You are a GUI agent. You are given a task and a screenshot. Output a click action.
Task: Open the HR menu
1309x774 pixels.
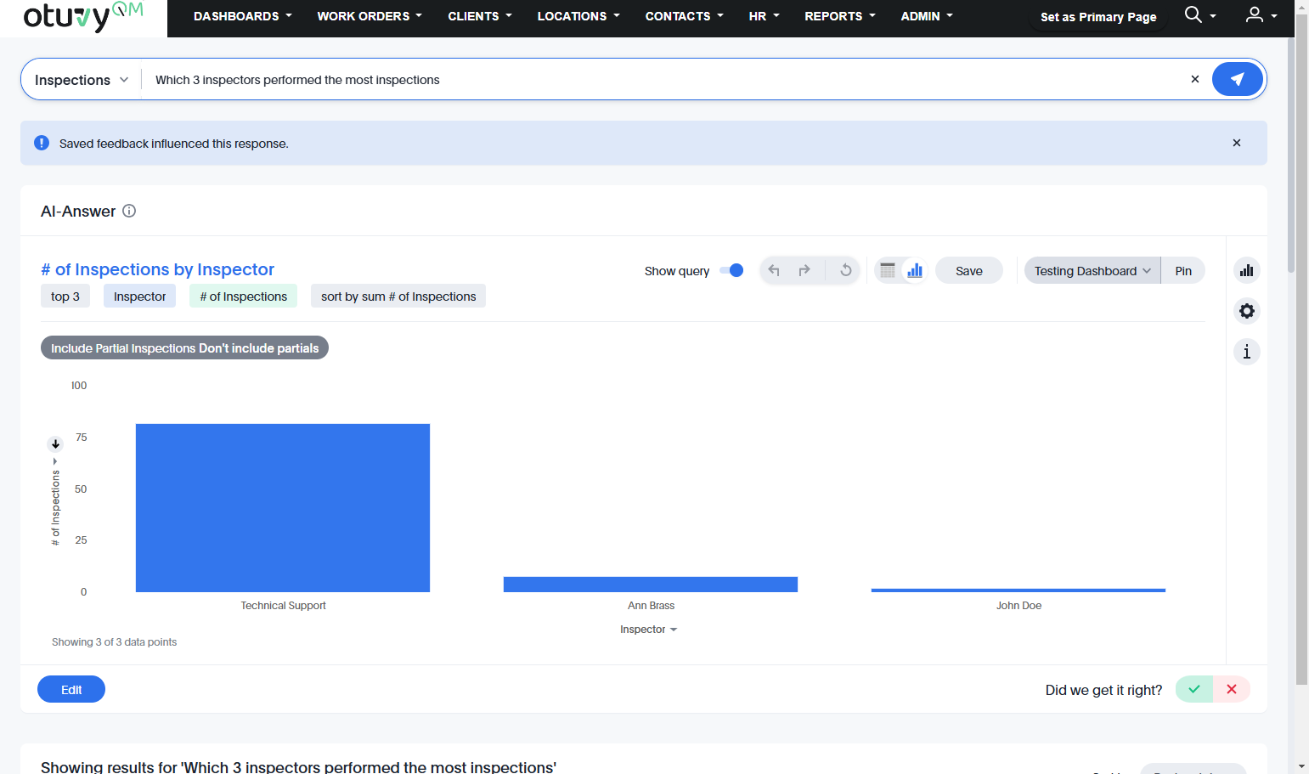click(764, 16)
